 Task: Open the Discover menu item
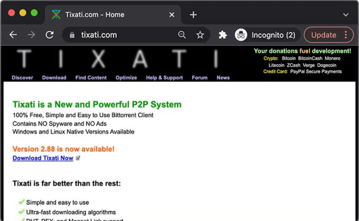pos(22,78)
